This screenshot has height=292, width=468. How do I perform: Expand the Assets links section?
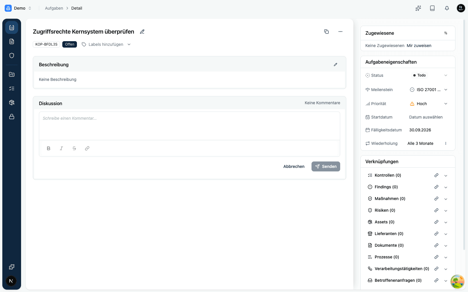point(446,222)
